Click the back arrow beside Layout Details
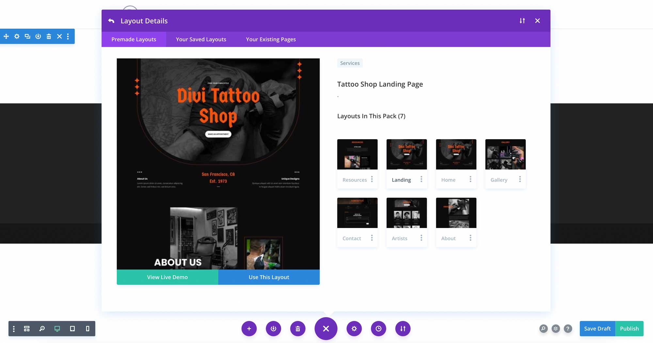653x343 pixels. (x=111, y=21)
